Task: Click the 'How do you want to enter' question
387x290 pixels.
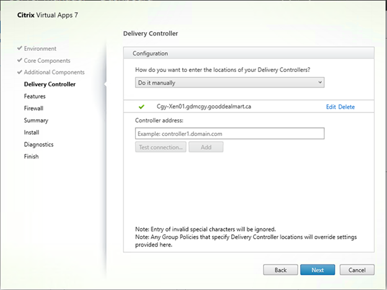Action: pos(223,70)
